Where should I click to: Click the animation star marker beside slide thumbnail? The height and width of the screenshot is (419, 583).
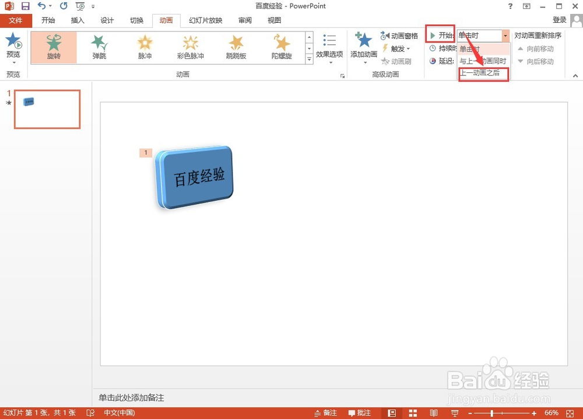[x=9, y=103]
